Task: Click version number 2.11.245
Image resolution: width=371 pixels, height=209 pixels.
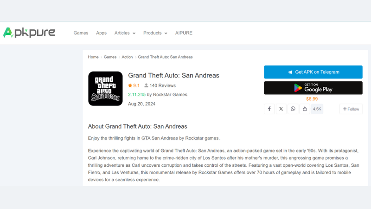Action: point(137,95)
